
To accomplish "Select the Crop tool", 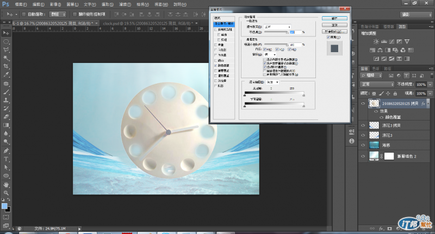I will pyautogui.click(x=6, y=66).
